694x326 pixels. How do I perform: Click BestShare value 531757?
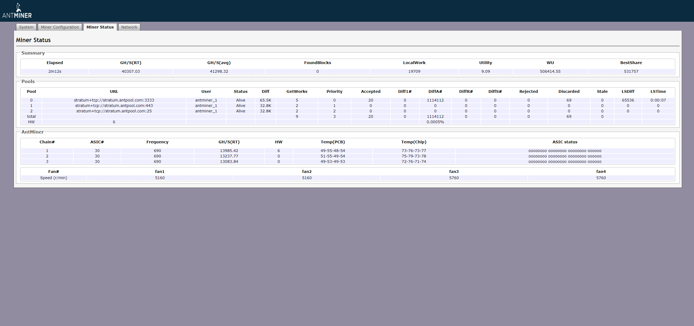(631, 71)
